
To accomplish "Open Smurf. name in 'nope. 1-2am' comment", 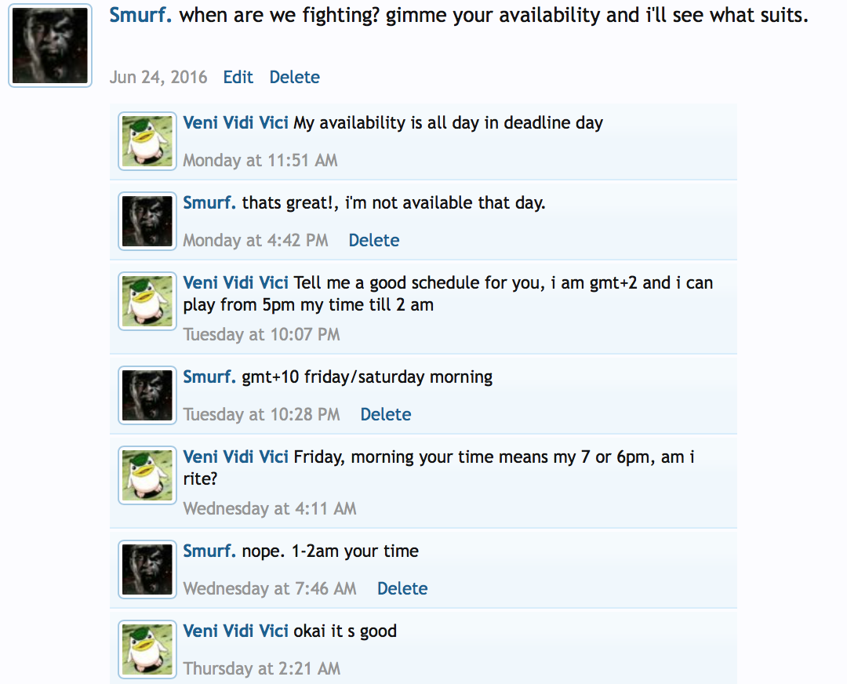I will coord(209,551).
